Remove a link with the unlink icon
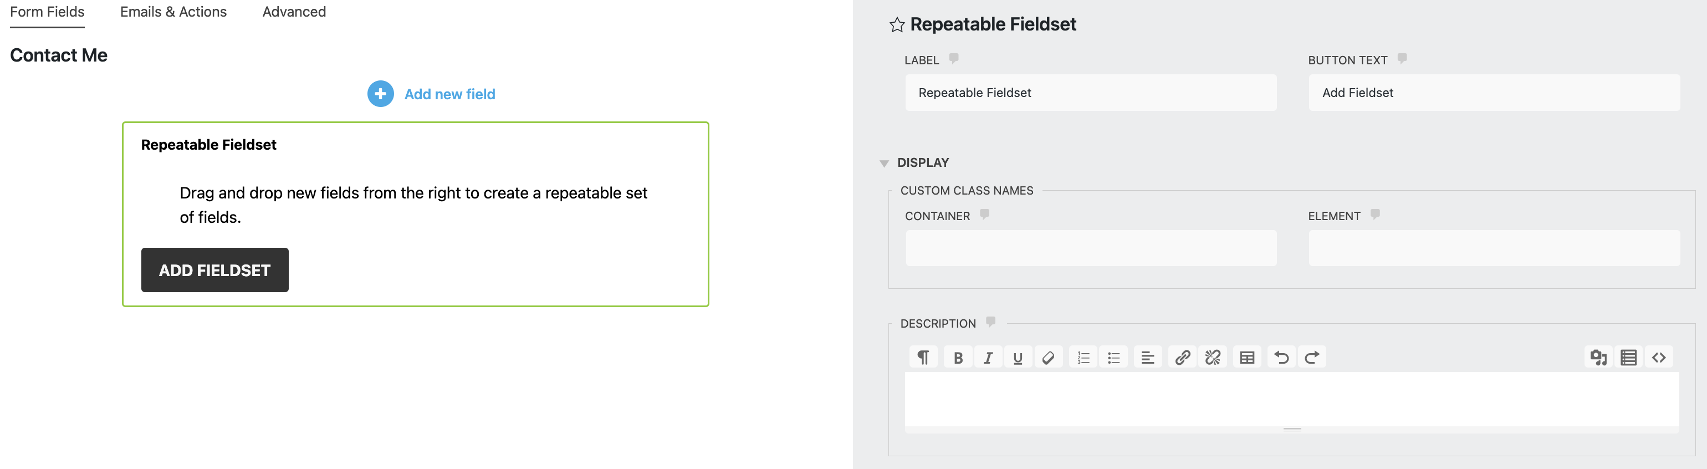The width and height of the screenshot is (1707, 469). coord(1214,356)
